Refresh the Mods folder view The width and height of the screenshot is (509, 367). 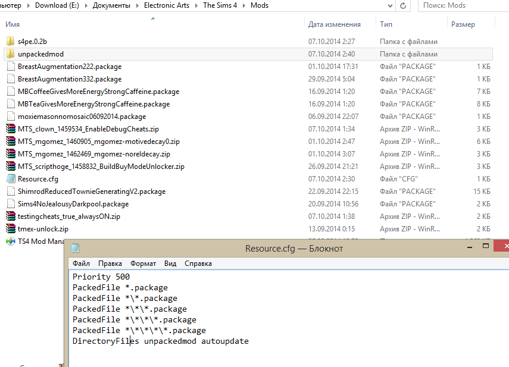pyautogui.click(x=403, y=5)
